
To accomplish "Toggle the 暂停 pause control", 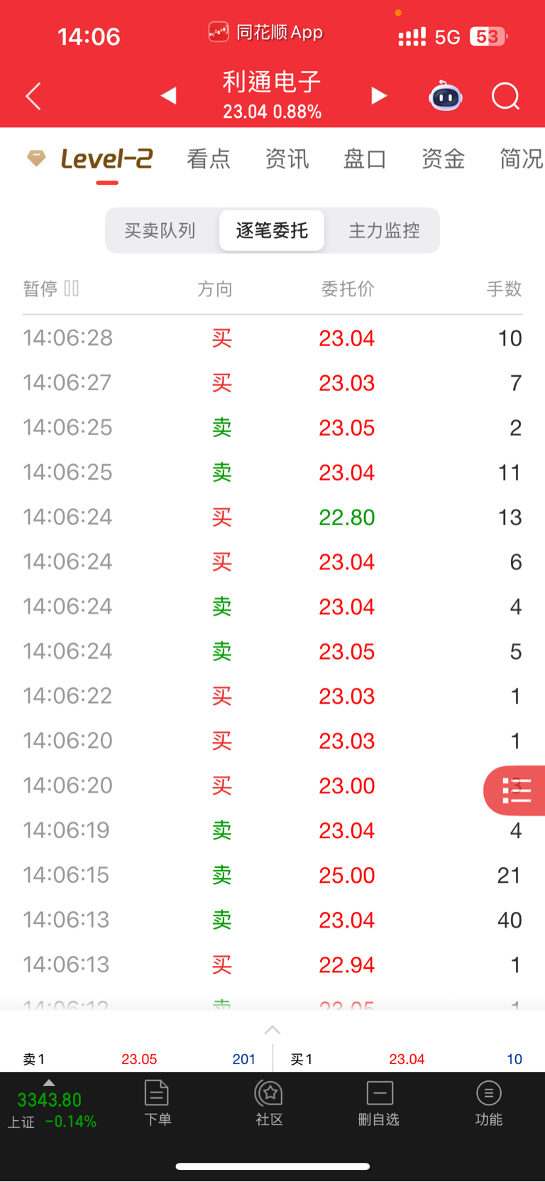I will point(51,289).
